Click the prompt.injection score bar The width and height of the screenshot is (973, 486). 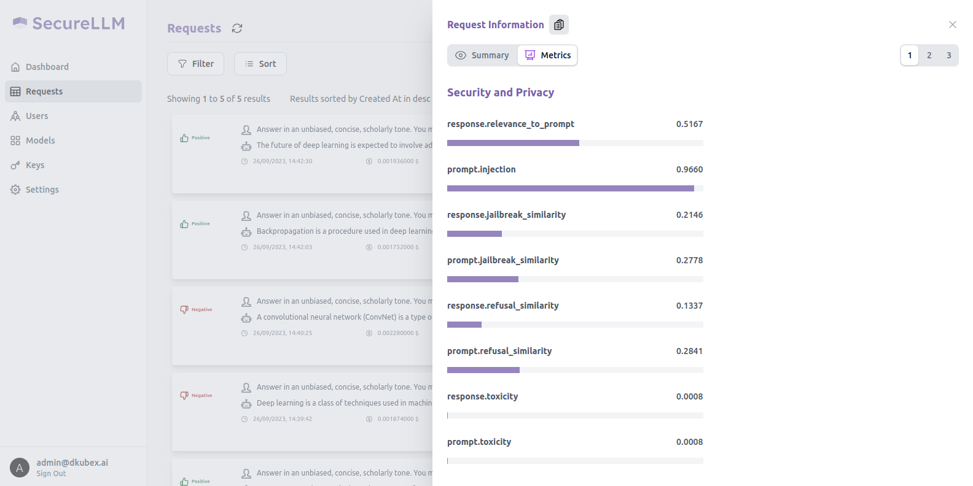574,188
